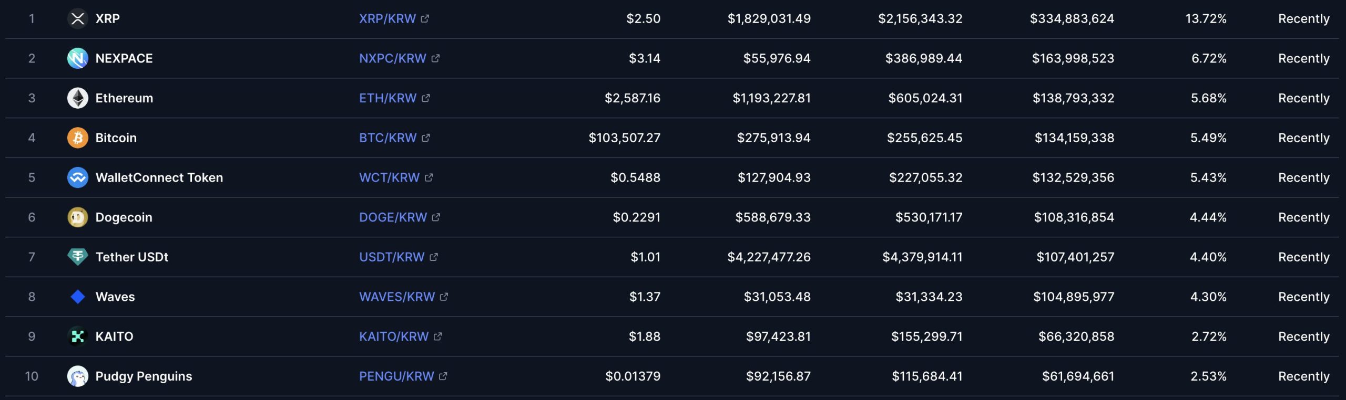Open the XRP/KRW trading pair link

click(388, 19)
